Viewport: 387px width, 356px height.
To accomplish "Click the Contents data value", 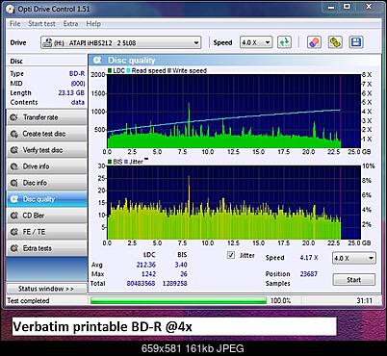I will coord(78,102).
